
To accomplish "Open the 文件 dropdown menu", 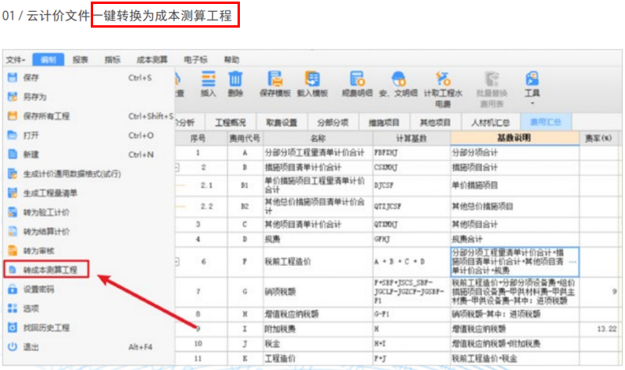I will pyautogui.click(x=15, y=59).
